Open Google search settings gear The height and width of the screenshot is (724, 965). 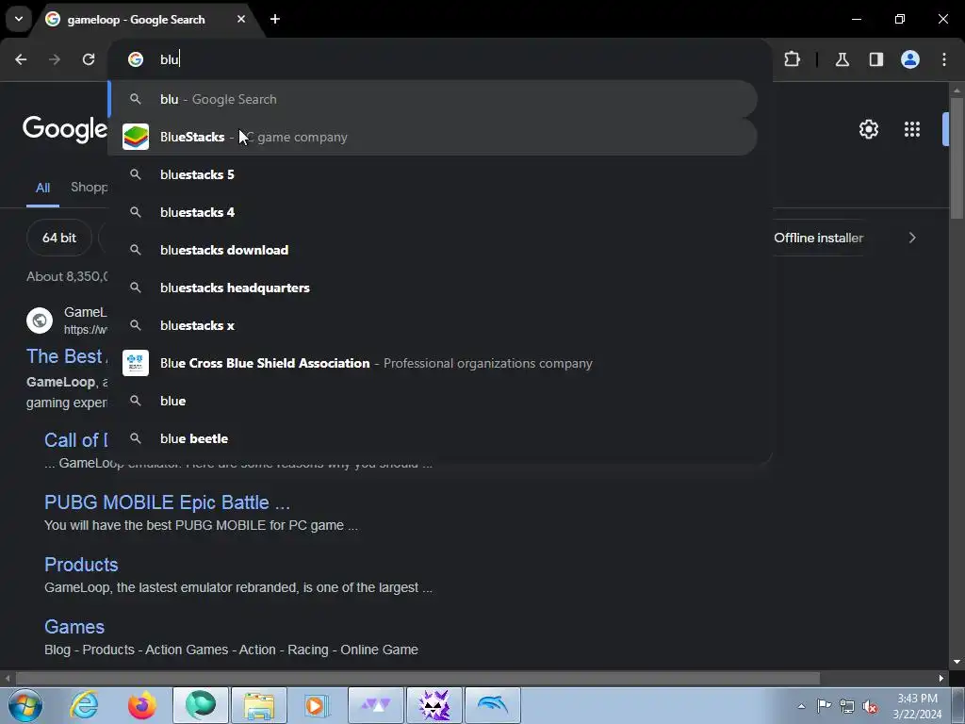tap(868, 129)
